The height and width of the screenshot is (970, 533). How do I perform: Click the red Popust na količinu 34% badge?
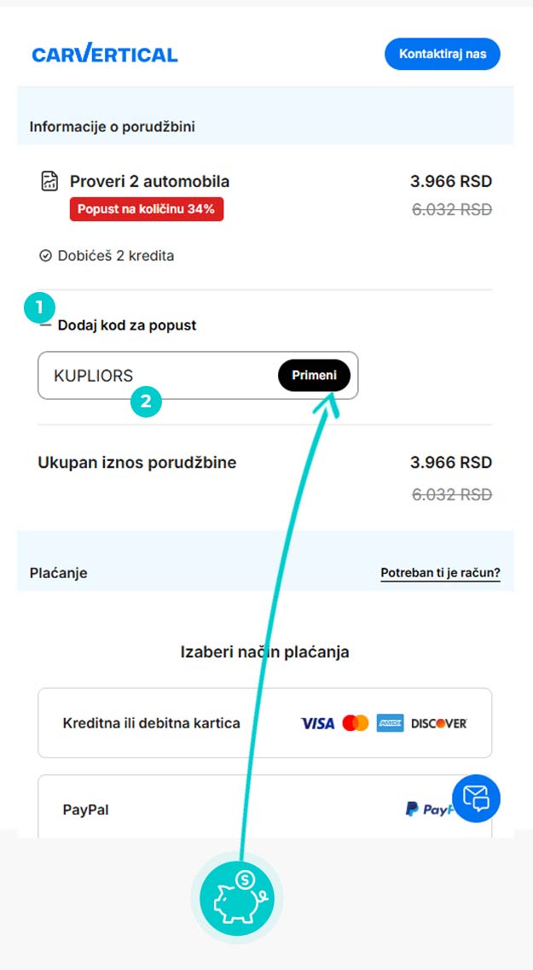click(147, 208)
